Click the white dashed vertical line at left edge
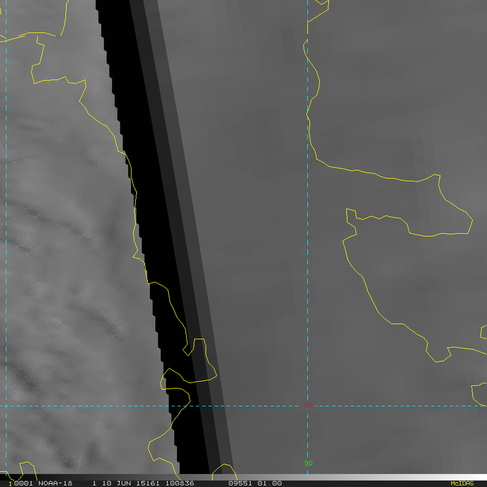The image size is (487, 487). point(6,216)
